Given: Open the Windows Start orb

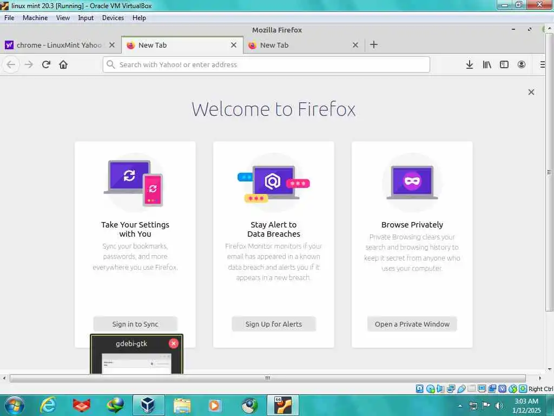Looking at the screenshot, I should (15, 405).
